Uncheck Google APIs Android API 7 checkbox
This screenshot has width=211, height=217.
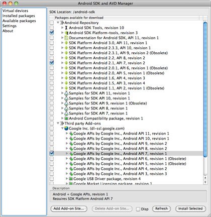pos(52,153)
